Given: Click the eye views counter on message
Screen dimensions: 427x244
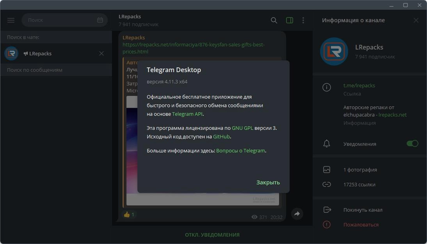Looking at the screenshot, I should click(259, 217).
